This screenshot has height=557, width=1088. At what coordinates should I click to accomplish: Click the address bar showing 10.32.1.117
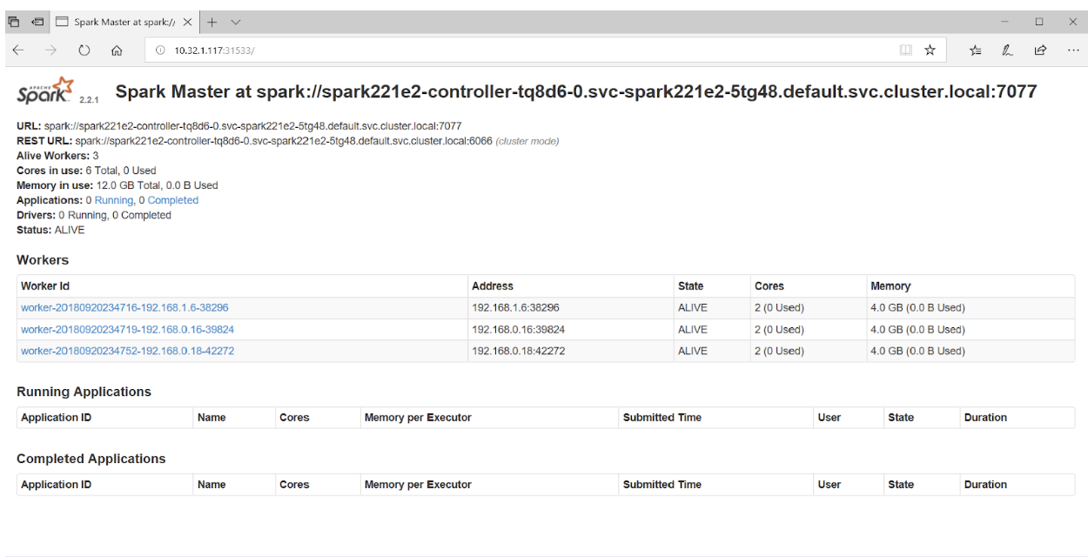point(522,50)
